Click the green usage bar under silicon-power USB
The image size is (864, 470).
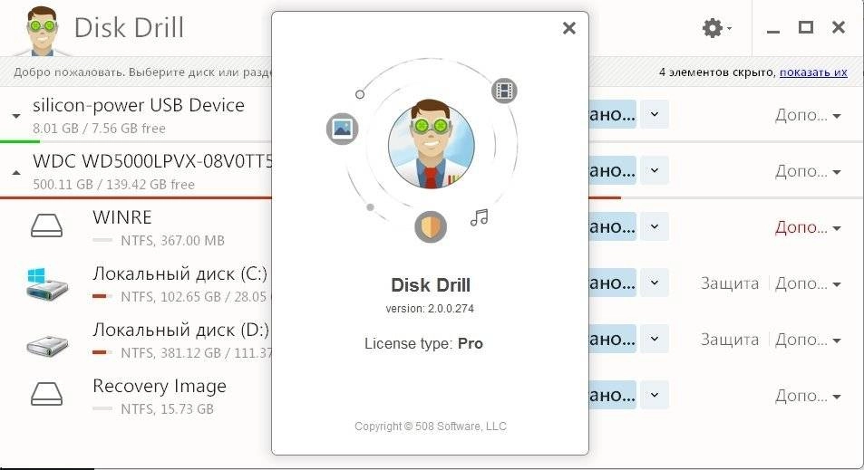pyautogui.click(x=20, y=141)
